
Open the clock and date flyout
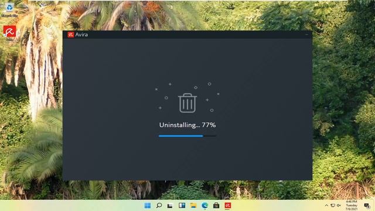coord(352,205)
